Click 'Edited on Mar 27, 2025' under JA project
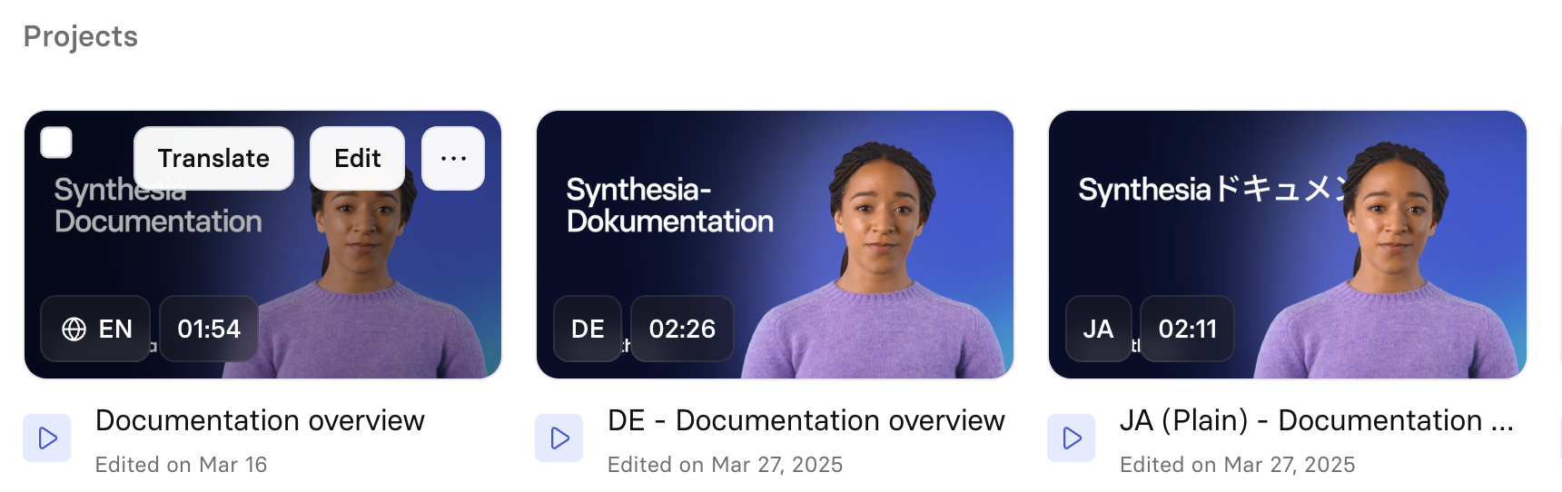This screenshot has width=1562, height=492. (x=1237, y=465)
